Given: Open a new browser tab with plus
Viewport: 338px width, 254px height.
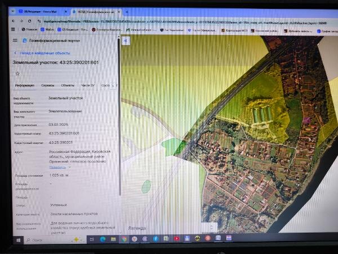Looking at the screenshot, I should coord(127,12).
